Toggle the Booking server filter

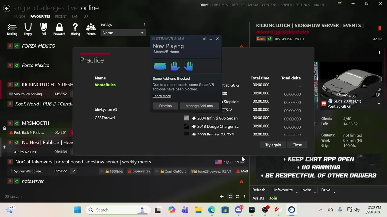tap(12, 30)
